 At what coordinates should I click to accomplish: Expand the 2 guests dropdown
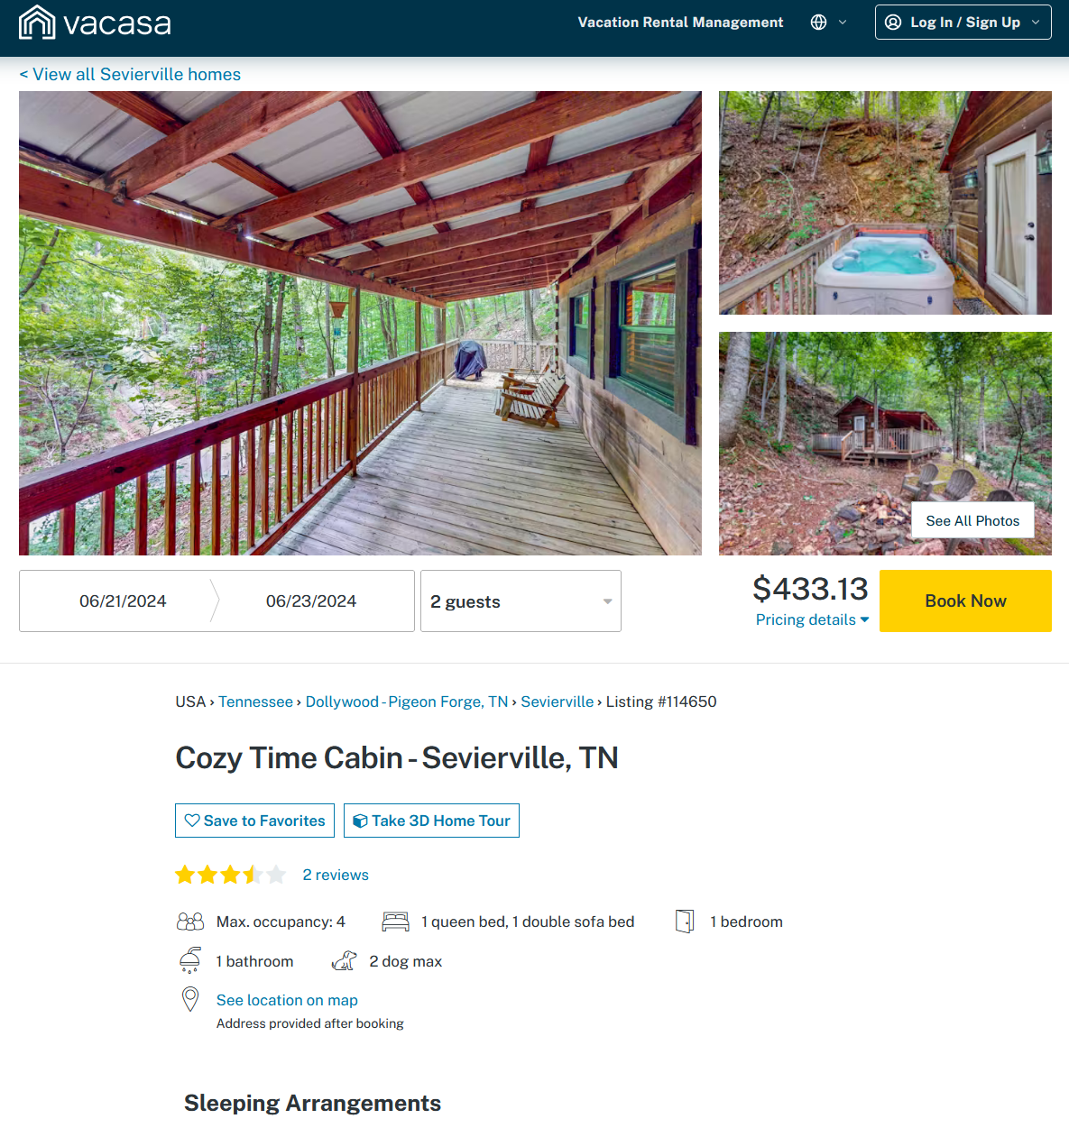[521, 601]
